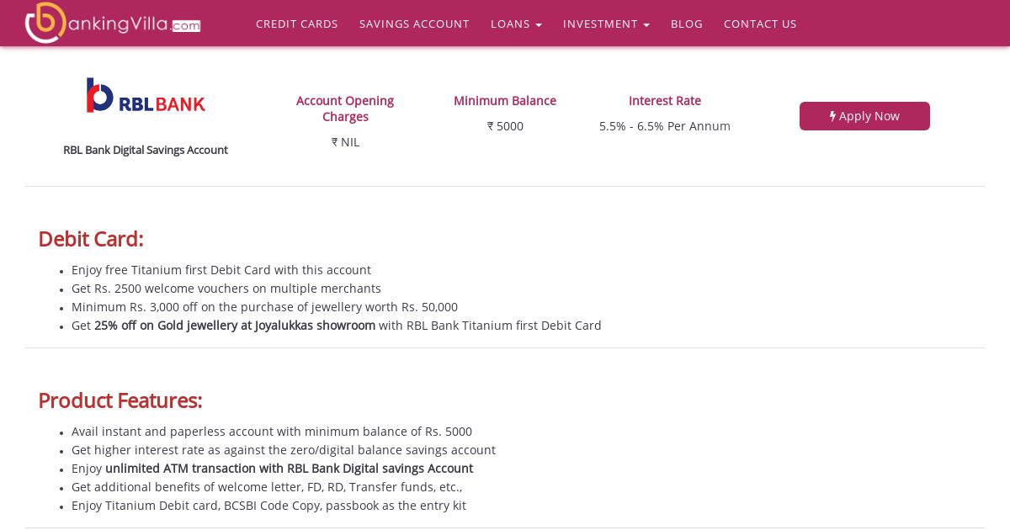Click the Interest Rate heading
The height and width of the screenshot is (530, 1010).
coord(665,101)
